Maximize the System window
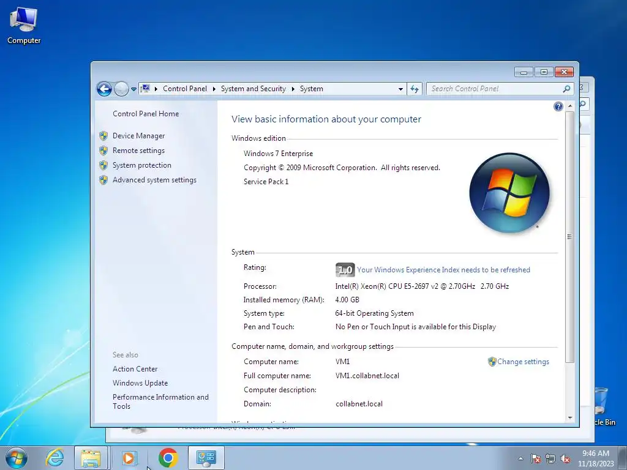Screen dimensions: 627x470 (544, 72)
